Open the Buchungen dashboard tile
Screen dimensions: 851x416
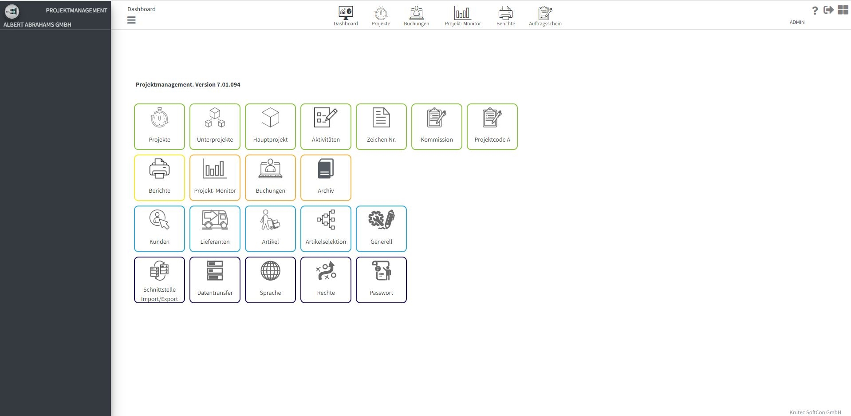270,178
